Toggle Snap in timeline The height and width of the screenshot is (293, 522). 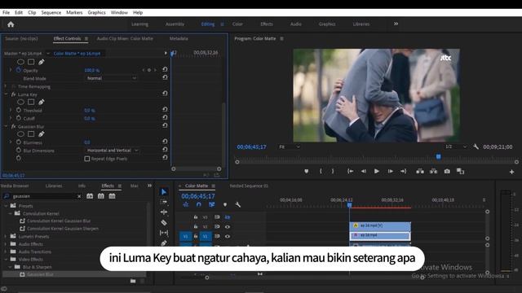point(198,204)
